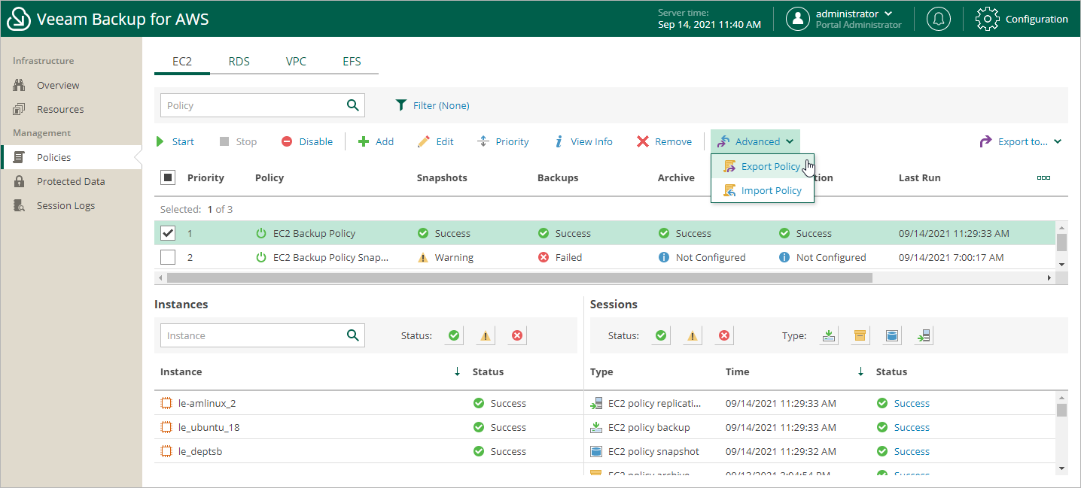Click the Filter (None) link
Image resolution: width=1081 pixels, height=488 pixels.
tap(441, 105)
